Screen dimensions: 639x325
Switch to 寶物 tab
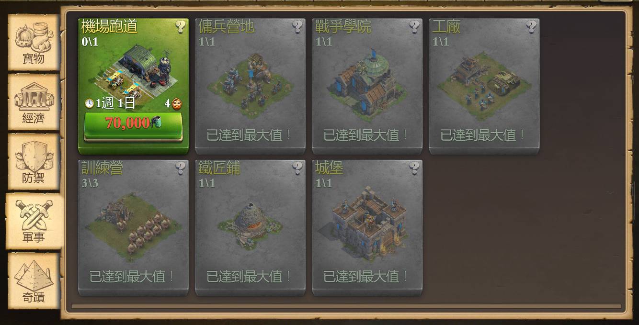[34, 42]
